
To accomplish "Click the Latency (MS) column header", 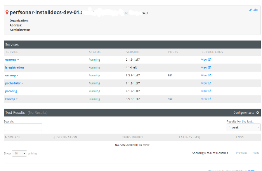I will (189, 137).
